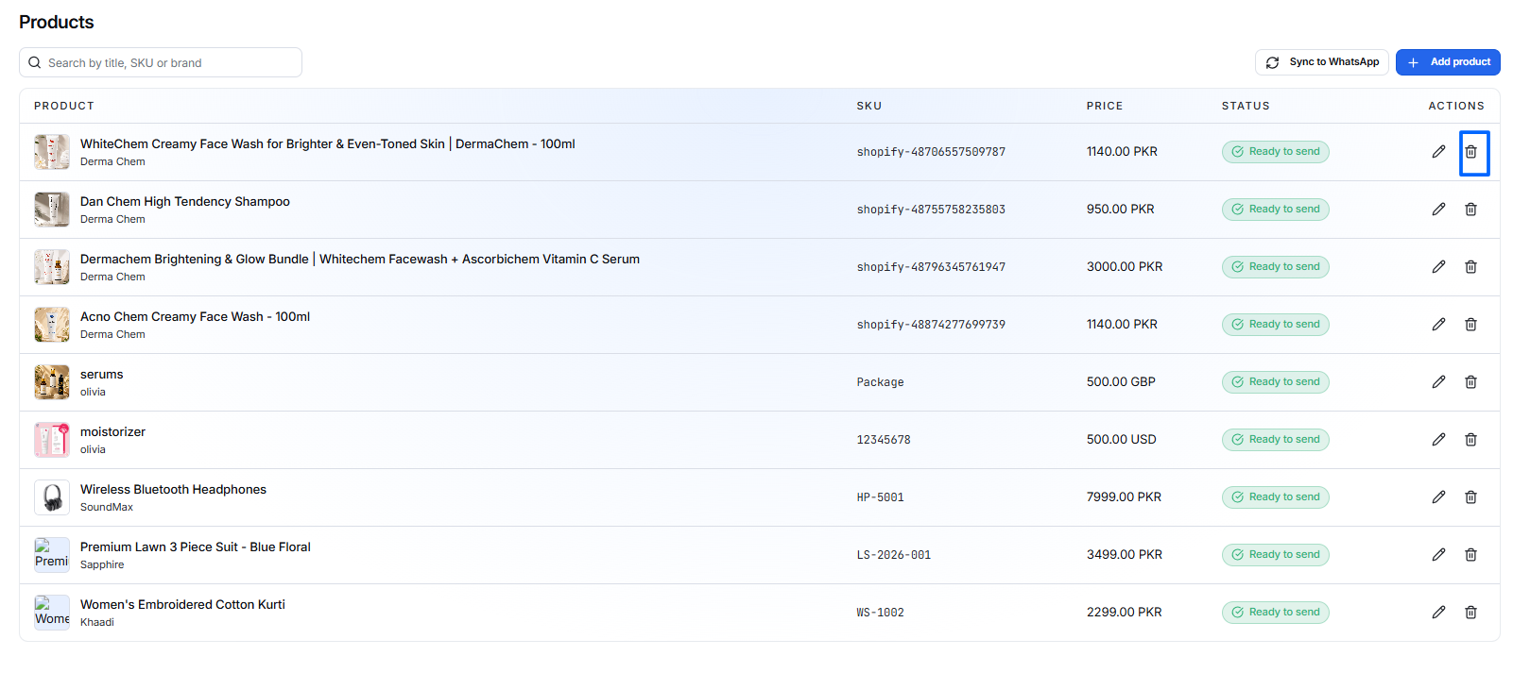Click the LS-2026-001 SKU cell

click(894, 555)
